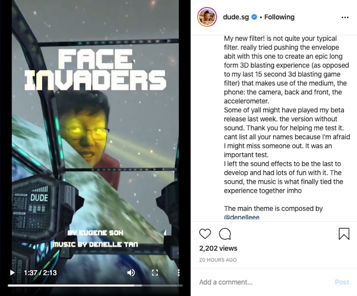The height and width of the screenshot is (296, 357).
Task: Submit the comment with Post
Action: (x=342, y=282)
